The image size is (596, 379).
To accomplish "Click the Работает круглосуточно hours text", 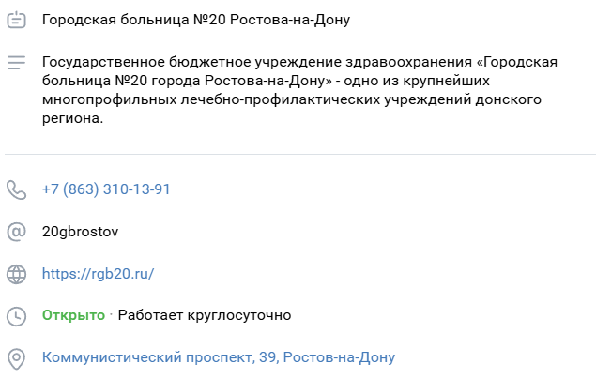I will (205, 315).
